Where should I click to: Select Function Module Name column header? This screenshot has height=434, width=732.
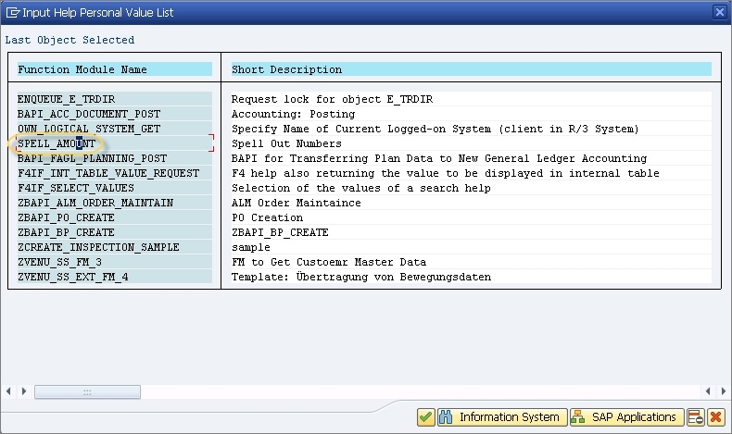(x=114, y=69)
